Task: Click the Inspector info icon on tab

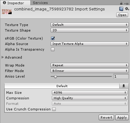Action: click(4, 3)
